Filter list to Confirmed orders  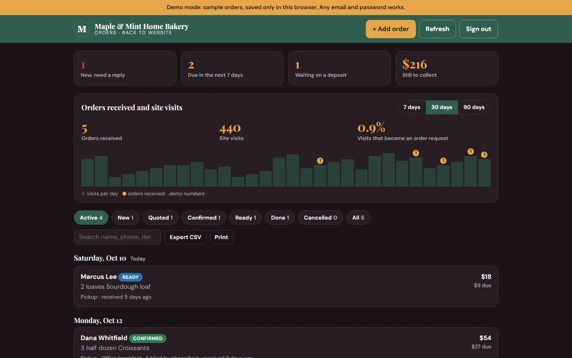point(204,218)
